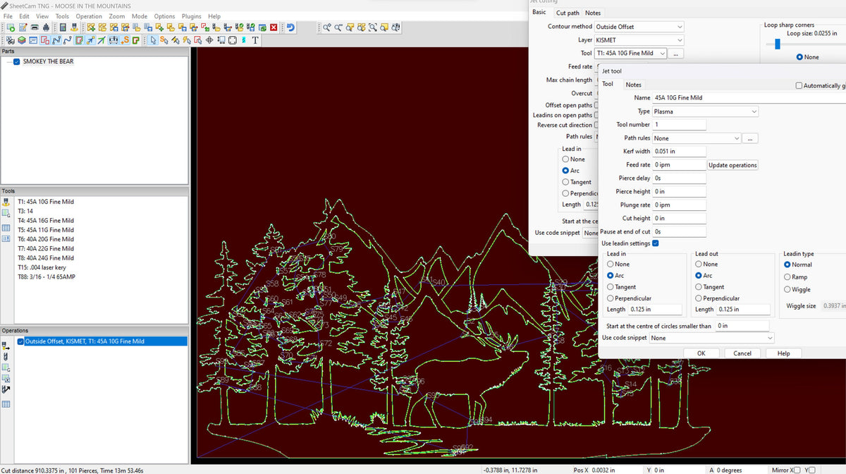
Task: Click Cancel in the Jet tool dialog
Action: pos(742,353)
